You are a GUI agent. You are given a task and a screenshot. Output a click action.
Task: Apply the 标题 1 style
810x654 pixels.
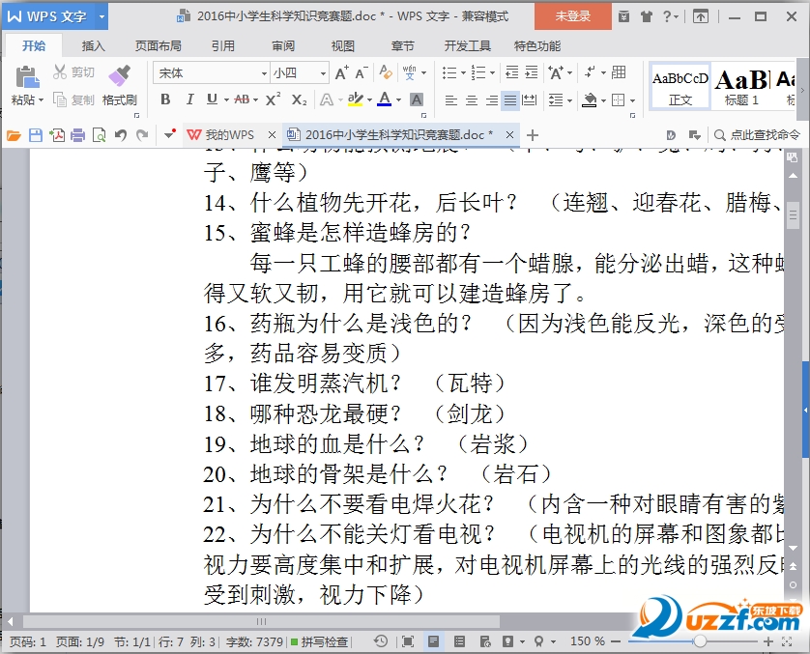coord(741,86)
